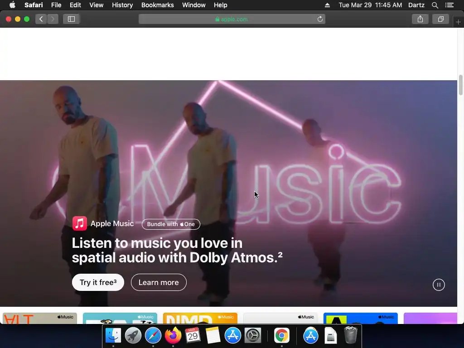Open Google Chrome from the Dock
464x348 pixels.
pyautogui.click(x=281, y=336)
